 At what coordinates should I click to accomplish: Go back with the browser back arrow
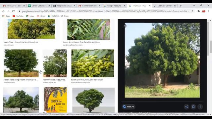(x=3, y=11)
